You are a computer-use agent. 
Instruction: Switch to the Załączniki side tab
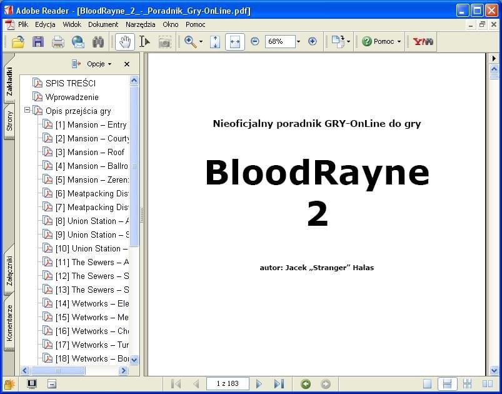click(x=9, y=270)
